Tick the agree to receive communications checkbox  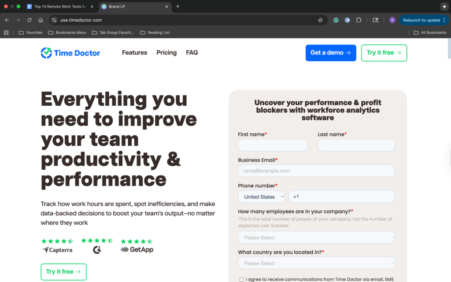pos(242,279)
